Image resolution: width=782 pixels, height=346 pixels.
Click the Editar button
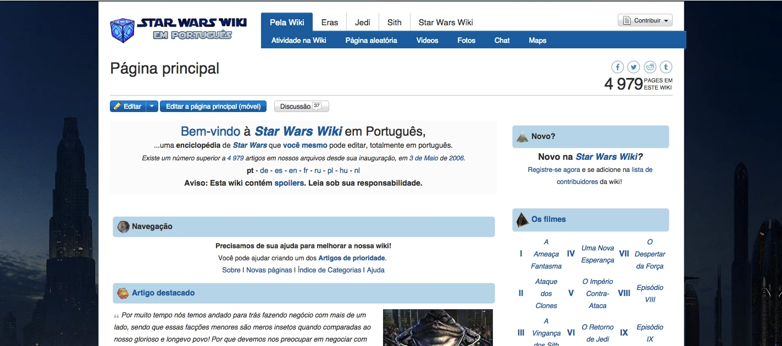click(128, 107)
